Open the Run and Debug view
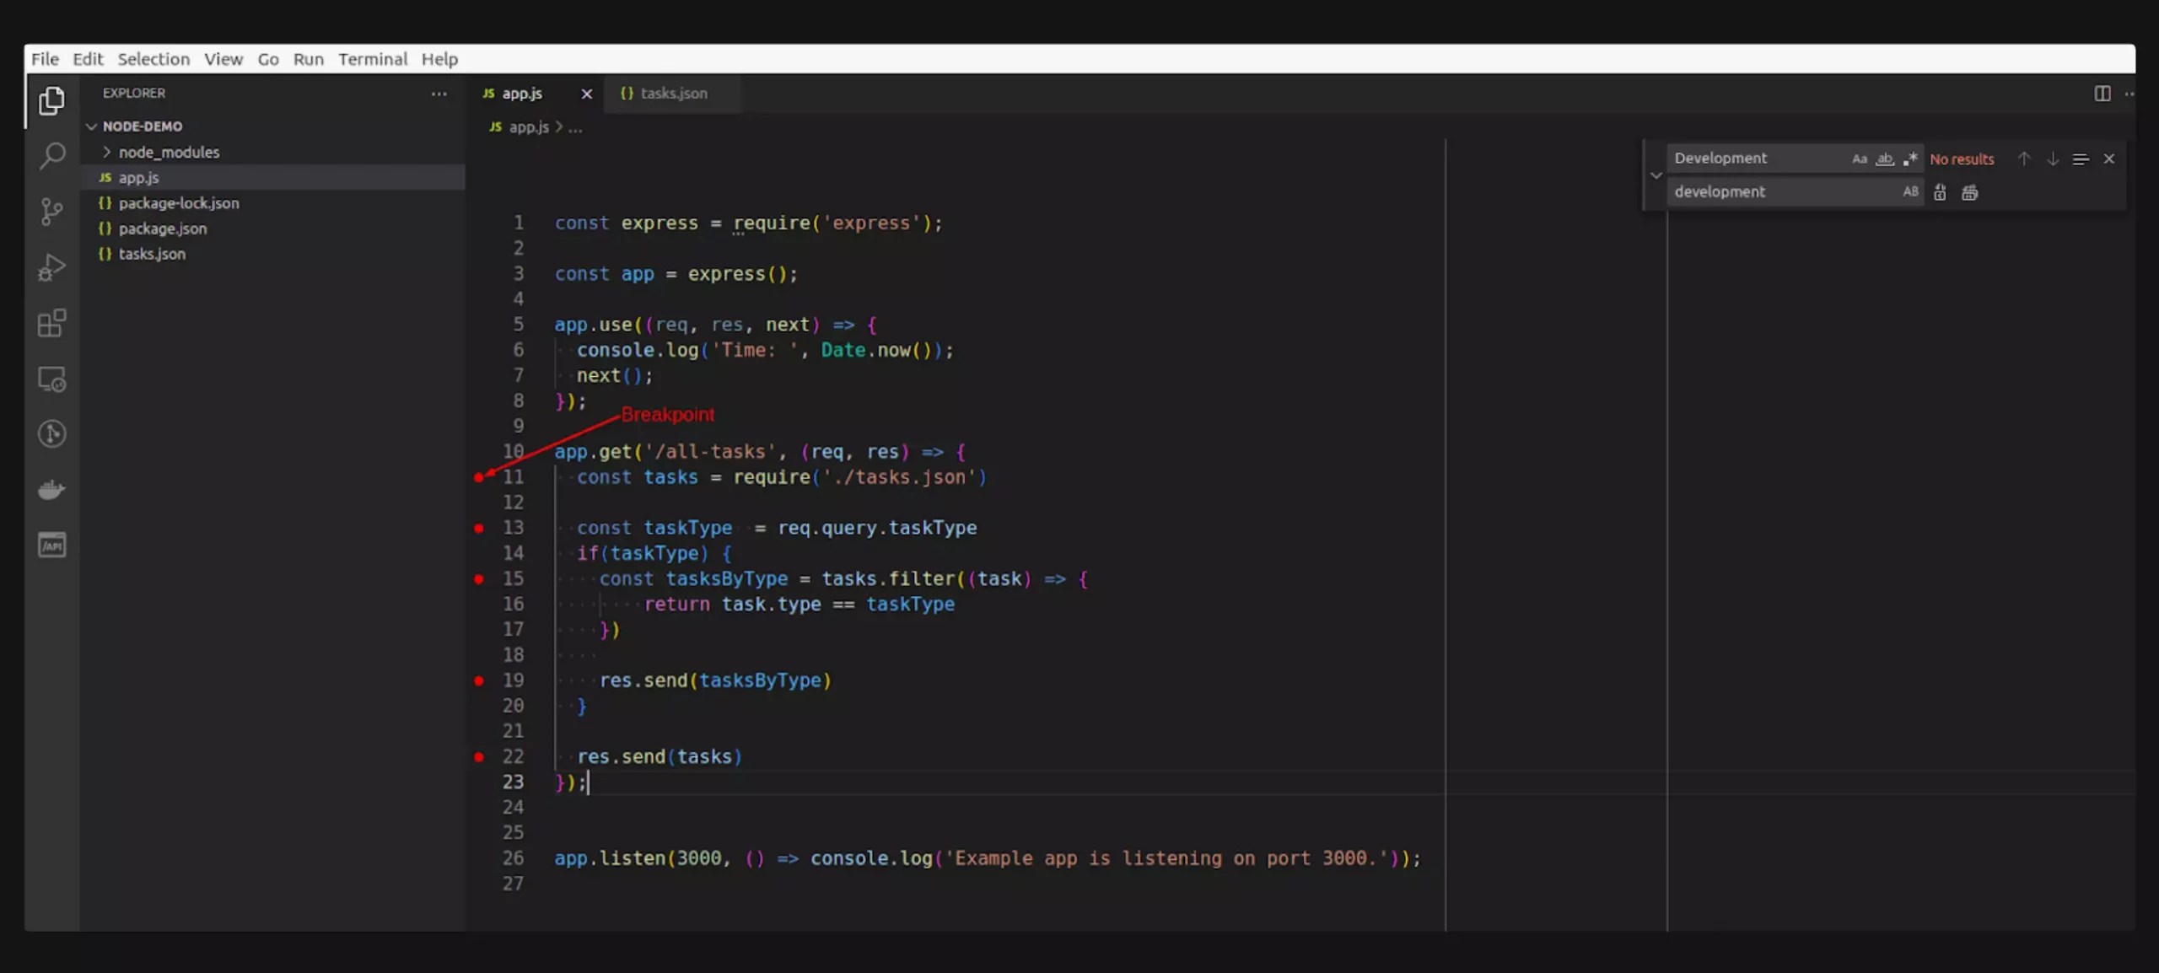 click(51, 267)
